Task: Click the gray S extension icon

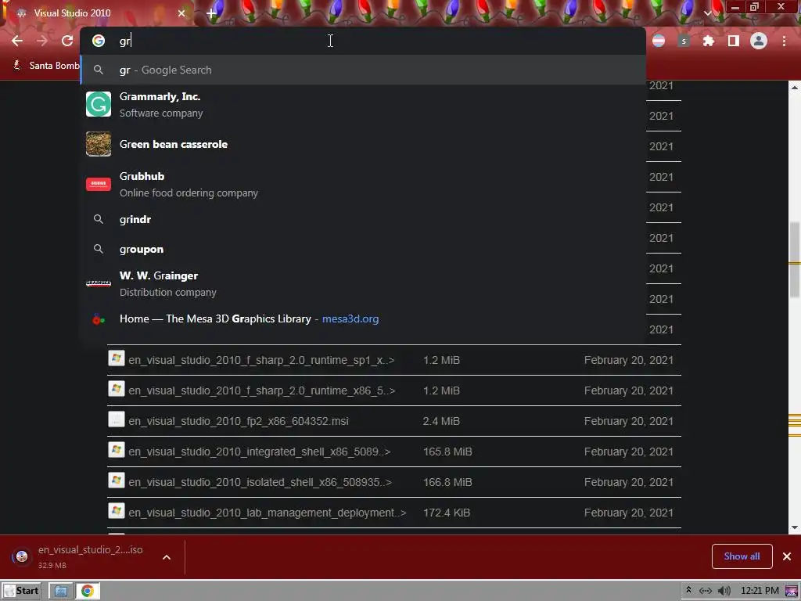Action: coord(684,41)
